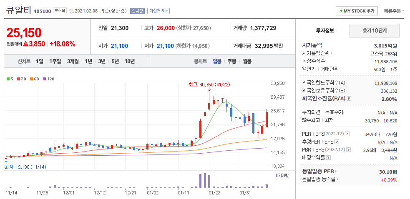The image size is (410, 199).
Task: Expand the 기업개요 dropdown
Action: [158, 11]
